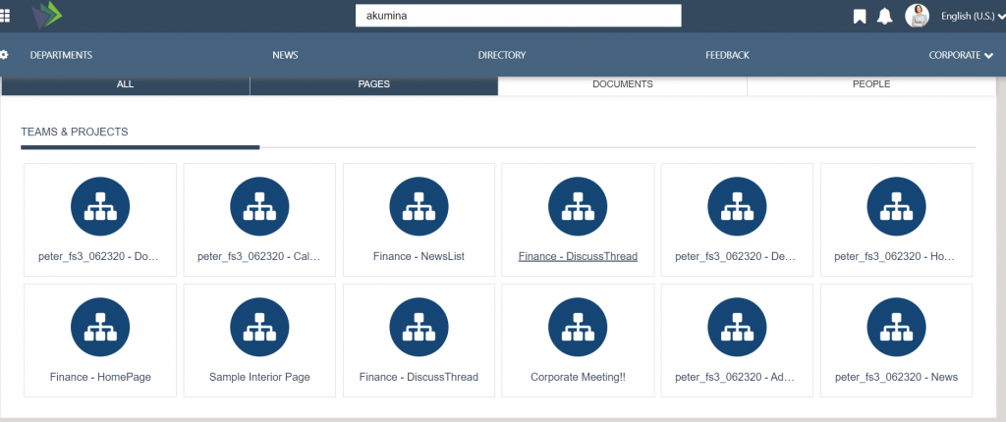
Task: Click the Sample Interior Page icon
Action: click(259, 327)
